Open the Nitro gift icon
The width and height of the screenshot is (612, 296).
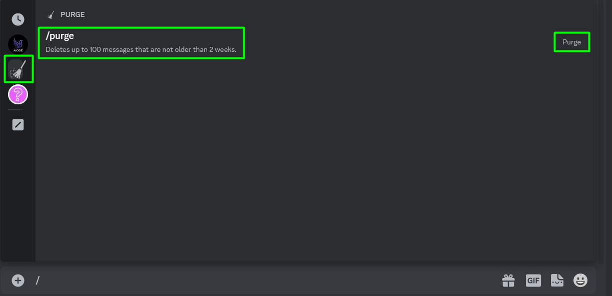point(508,281)
